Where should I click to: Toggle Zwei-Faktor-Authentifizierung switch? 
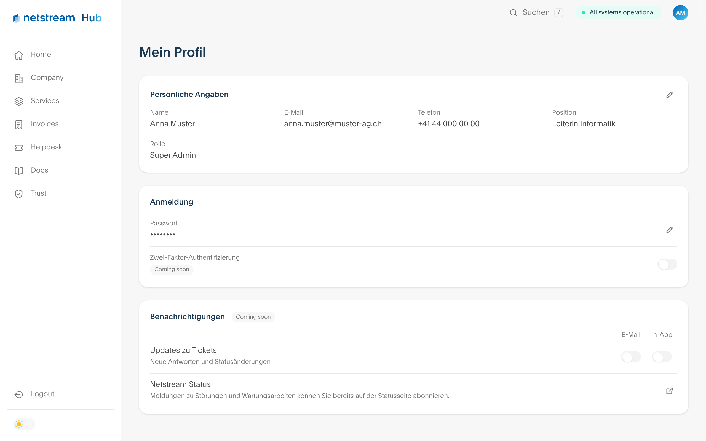[x=667, y=264]
